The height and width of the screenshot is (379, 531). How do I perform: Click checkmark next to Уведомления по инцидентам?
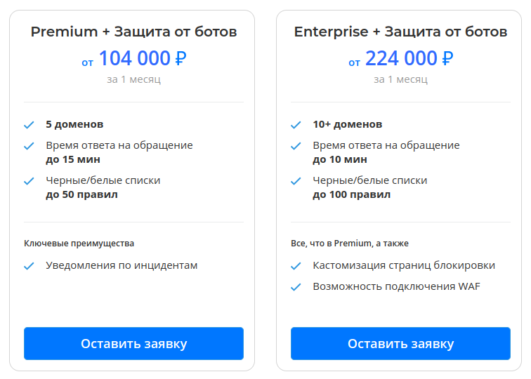point(29,266)
